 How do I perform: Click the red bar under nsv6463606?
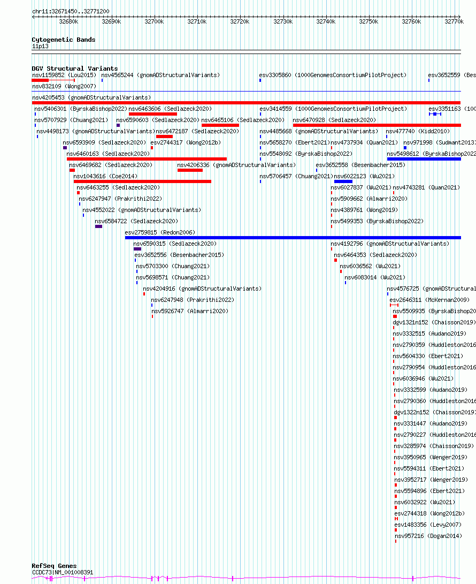153,114
